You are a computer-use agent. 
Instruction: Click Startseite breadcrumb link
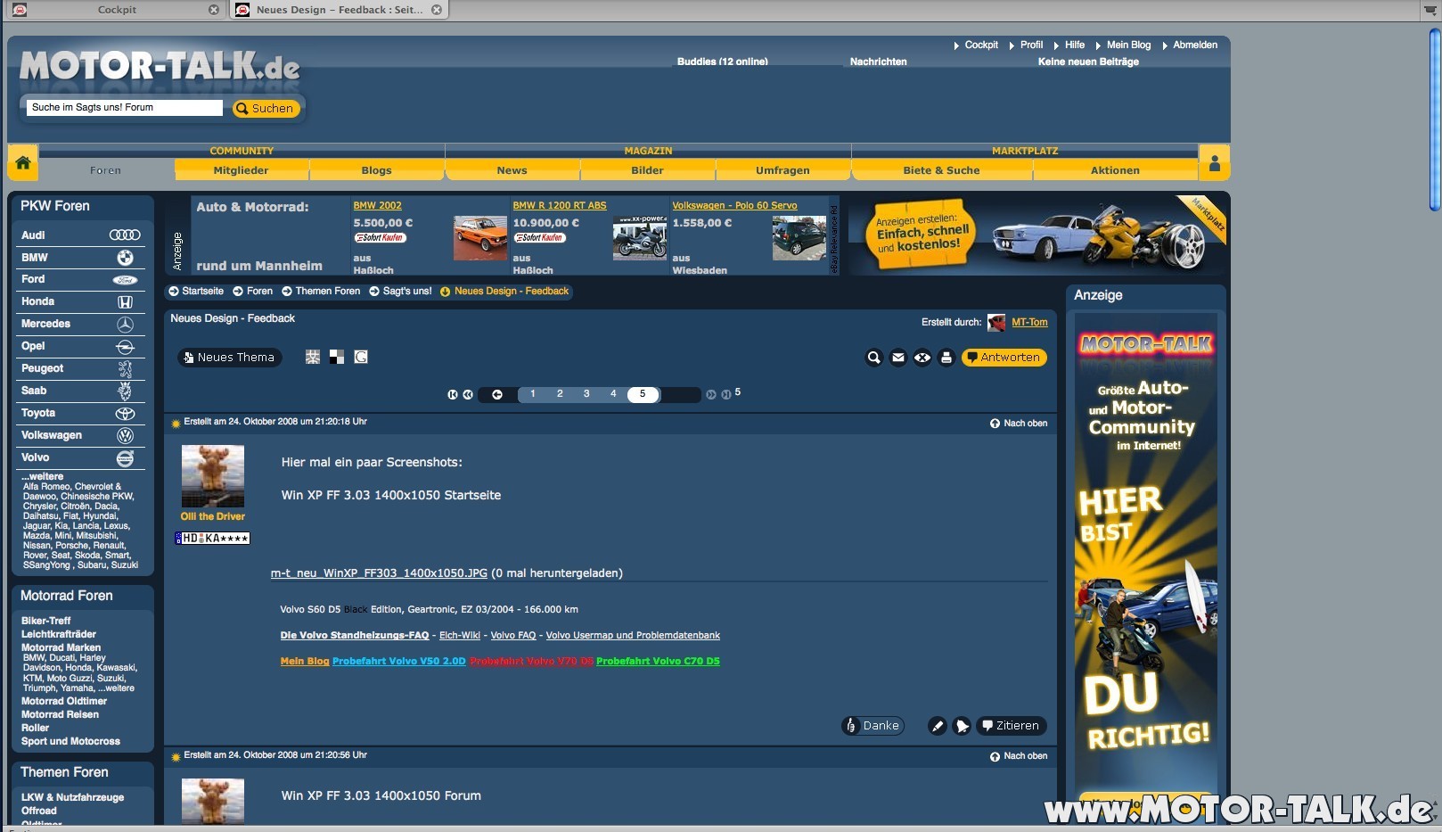click(202, 291)
